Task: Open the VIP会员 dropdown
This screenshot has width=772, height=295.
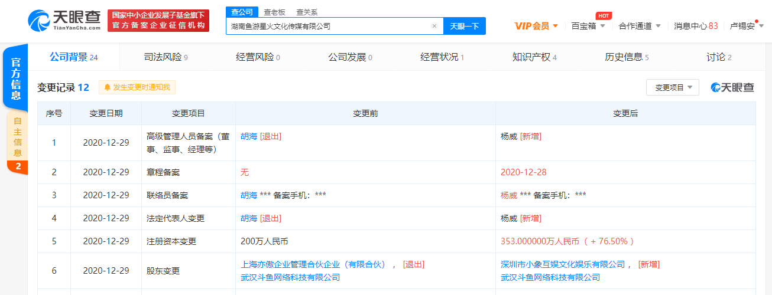Action: pos(536,26)
